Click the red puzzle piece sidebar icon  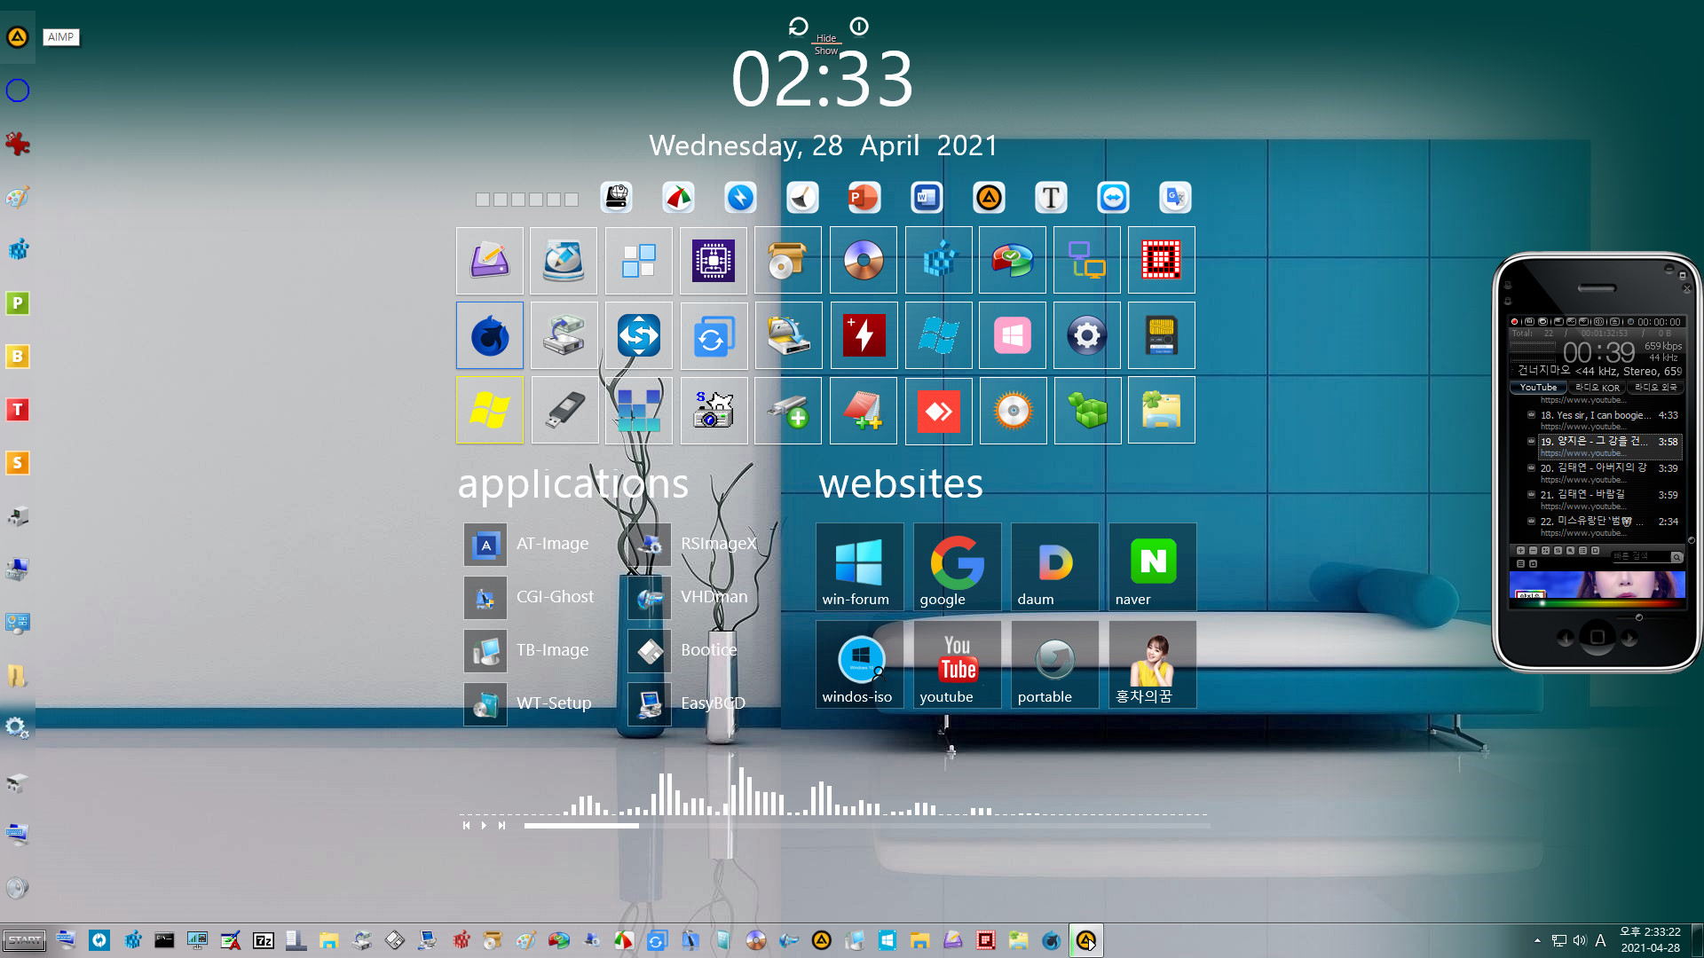(18, 144)
